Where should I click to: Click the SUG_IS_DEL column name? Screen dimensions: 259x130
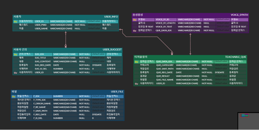click(41, 69)
